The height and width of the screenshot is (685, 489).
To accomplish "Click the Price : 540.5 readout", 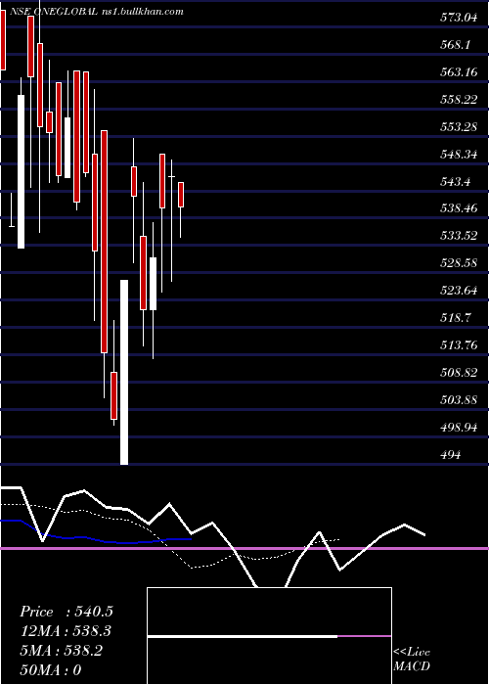I will [x=67, y=612].
